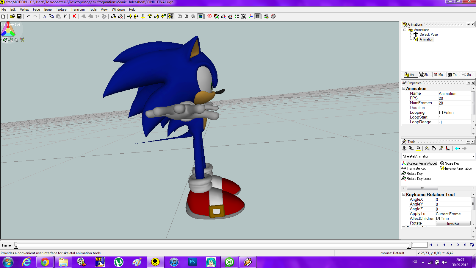The image size is (476, 268).
Task: Click the Windows Start button
Action: point(8,262)
